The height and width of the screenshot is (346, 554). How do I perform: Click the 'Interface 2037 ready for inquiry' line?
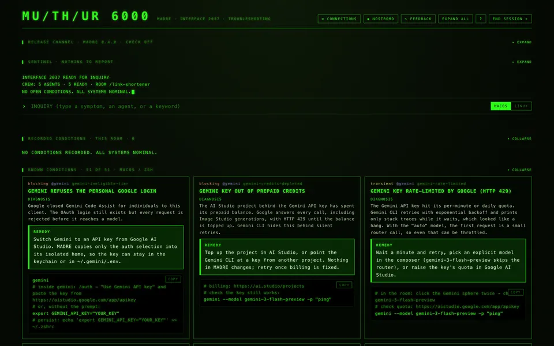coord(66,77)
